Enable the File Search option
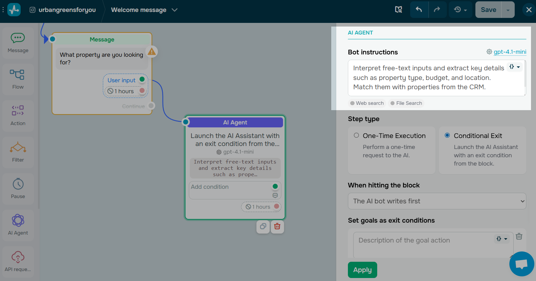This screenshot has width=536, height=281. point(406,103)
